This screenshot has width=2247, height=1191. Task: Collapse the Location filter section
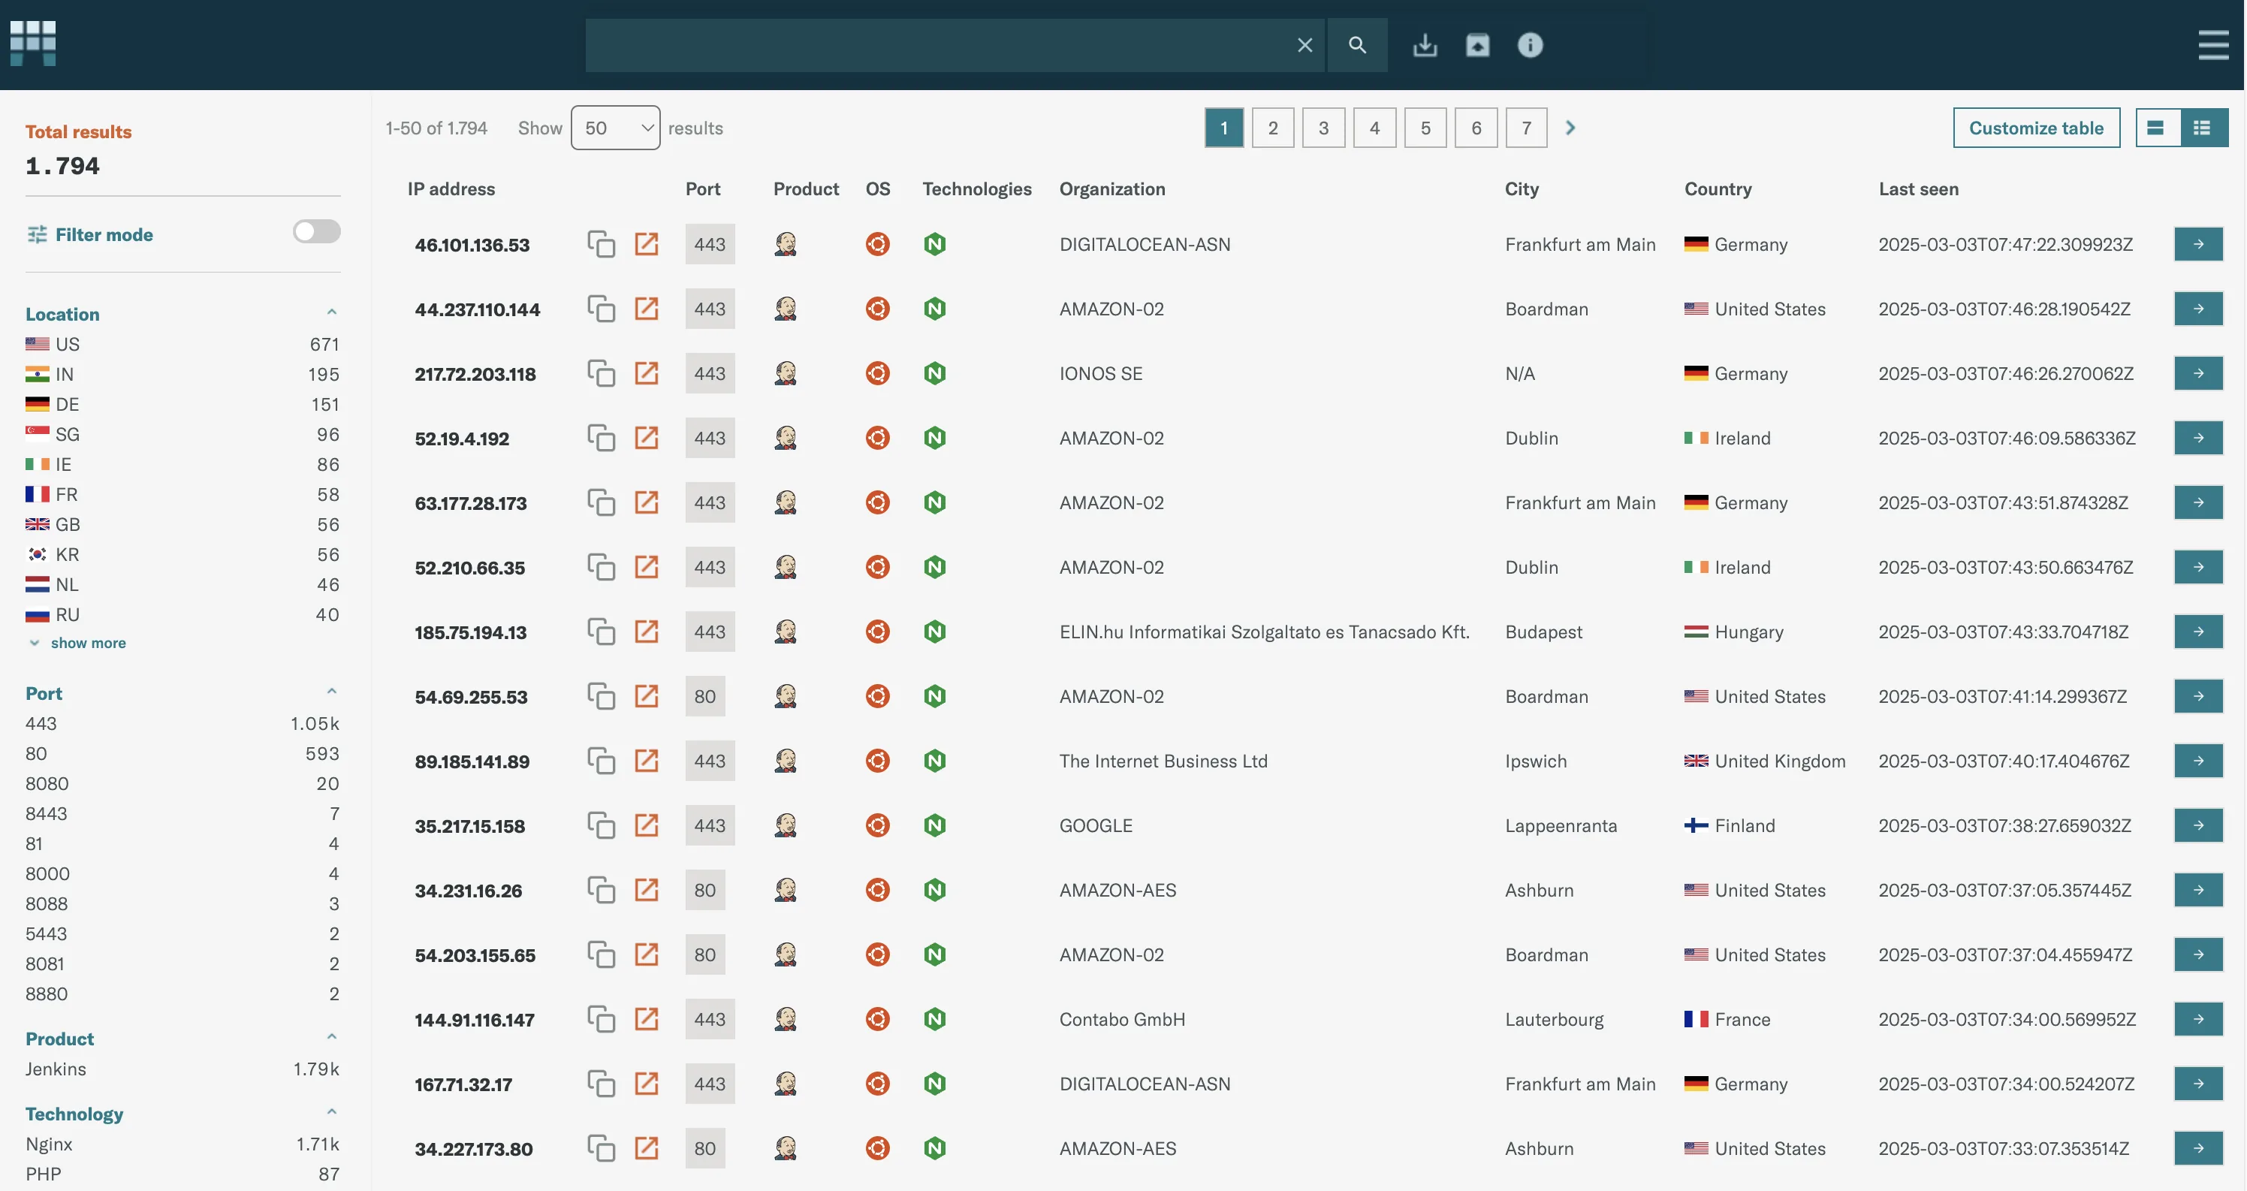click(x=331, y=312)
